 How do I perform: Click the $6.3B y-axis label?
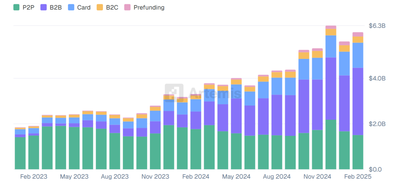pos(378,26)
